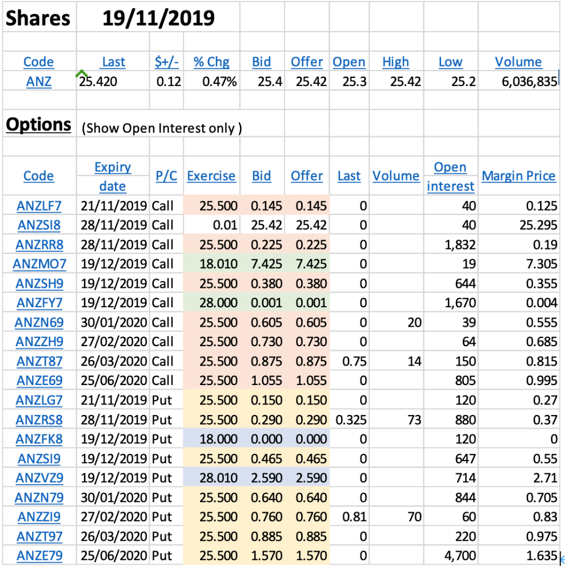565x569 pixels.
Task: Click the Margin Price header link
Action: [518, 176]
